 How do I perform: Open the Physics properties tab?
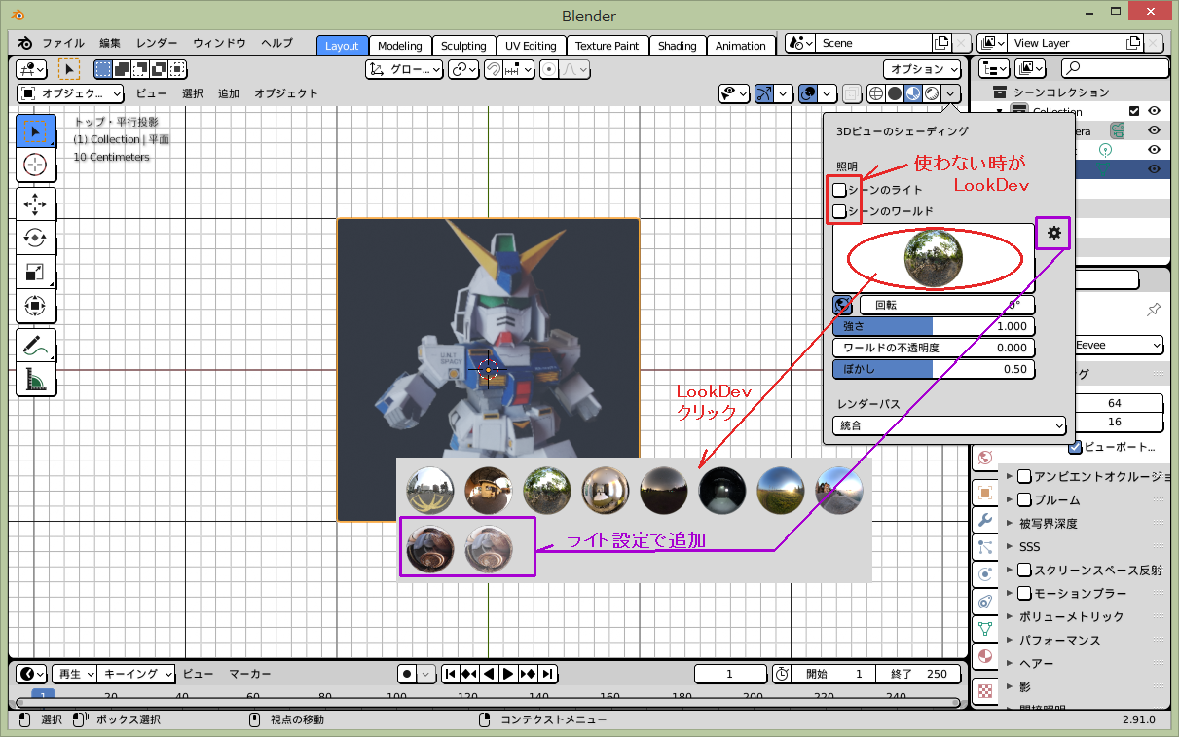tap(985, 574)
